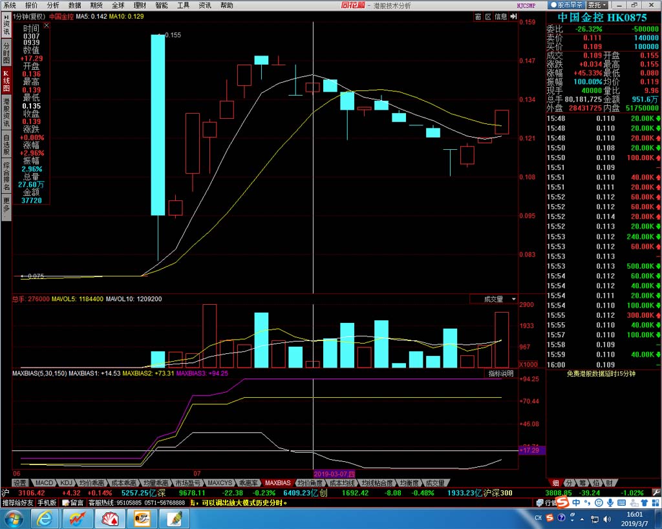Open 综合排名 sidebar tab
Image resolution: width=662 pixels, height=529 pixels.
pyautogui.click(x=6, y=176)
